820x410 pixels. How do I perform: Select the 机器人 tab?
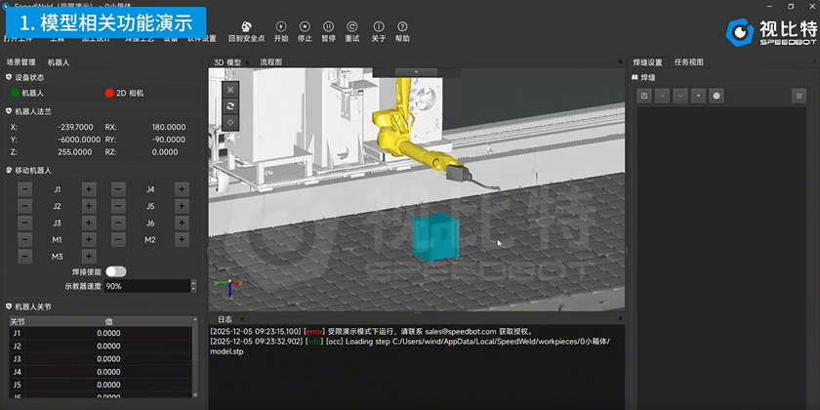[x=58, y=62]
